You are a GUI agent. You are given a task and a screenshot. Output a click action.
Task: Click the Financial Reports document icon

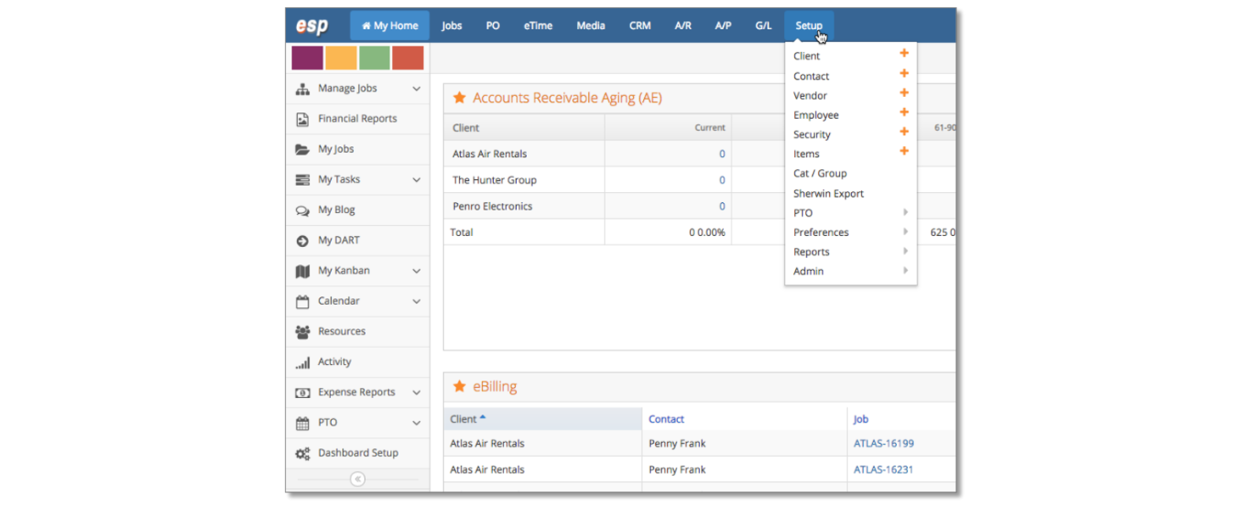point(302,119)
